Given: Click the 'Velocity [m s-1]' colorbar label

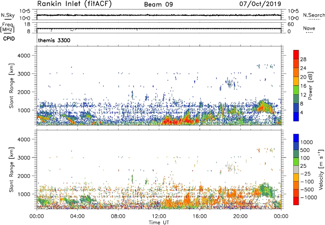Looking at the screenshot, I should 321,169.
